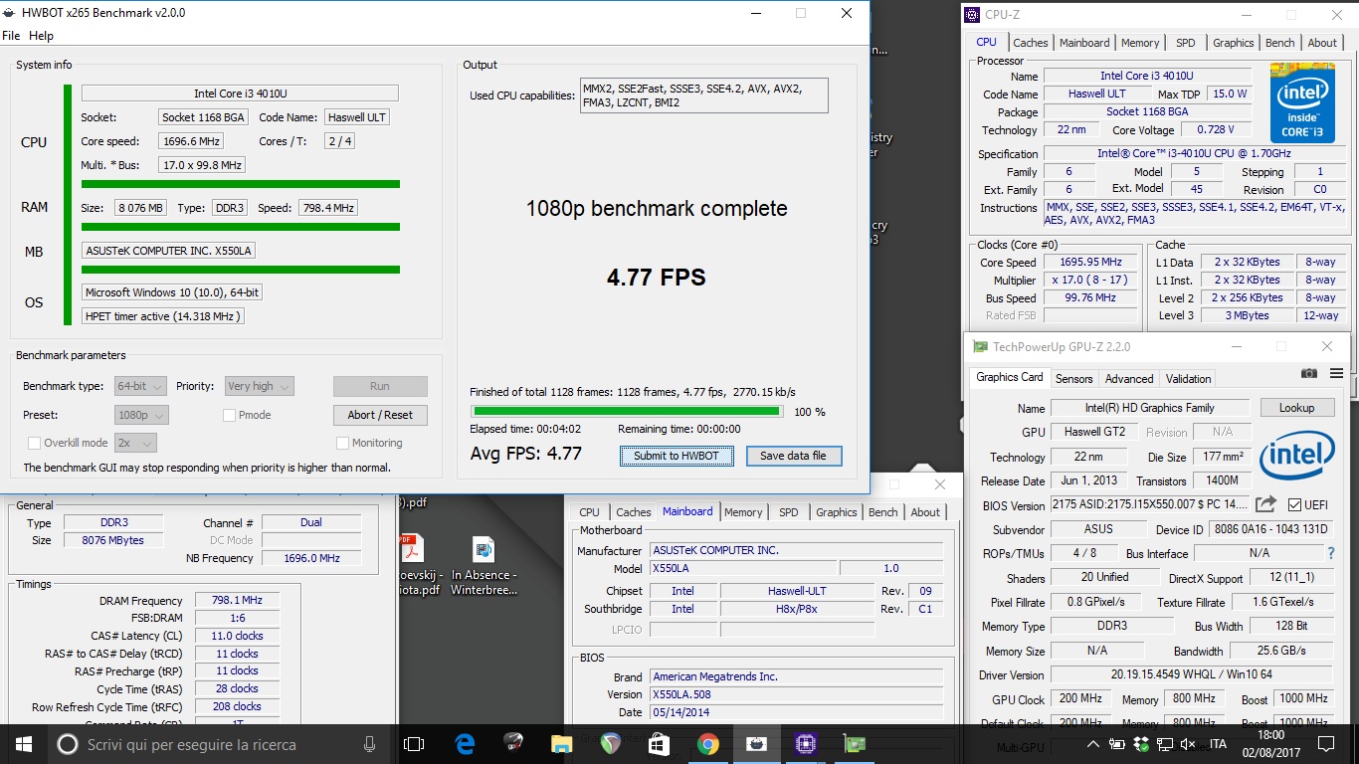Screen dimensions: 1359x764
Task: Click the battery tray icon
Action: point(1118,744)
